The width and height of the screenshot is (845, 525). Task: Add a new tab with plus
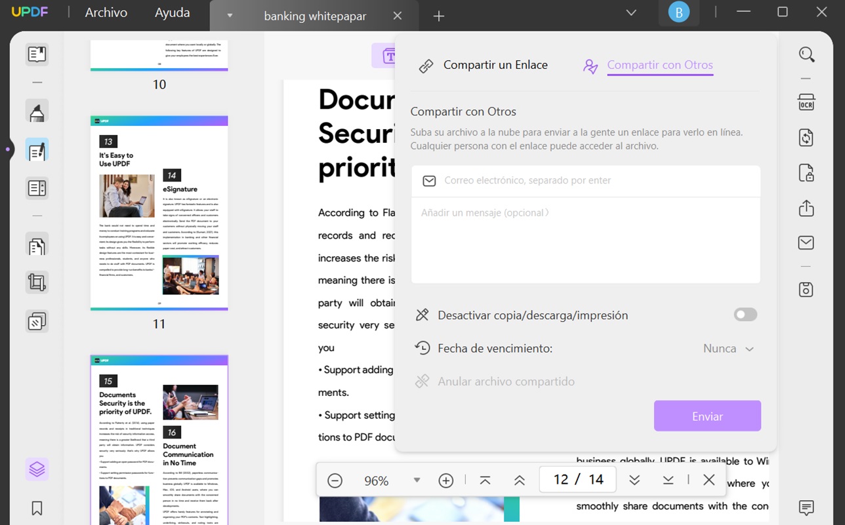pyautogui.click(x=440, y=16)
